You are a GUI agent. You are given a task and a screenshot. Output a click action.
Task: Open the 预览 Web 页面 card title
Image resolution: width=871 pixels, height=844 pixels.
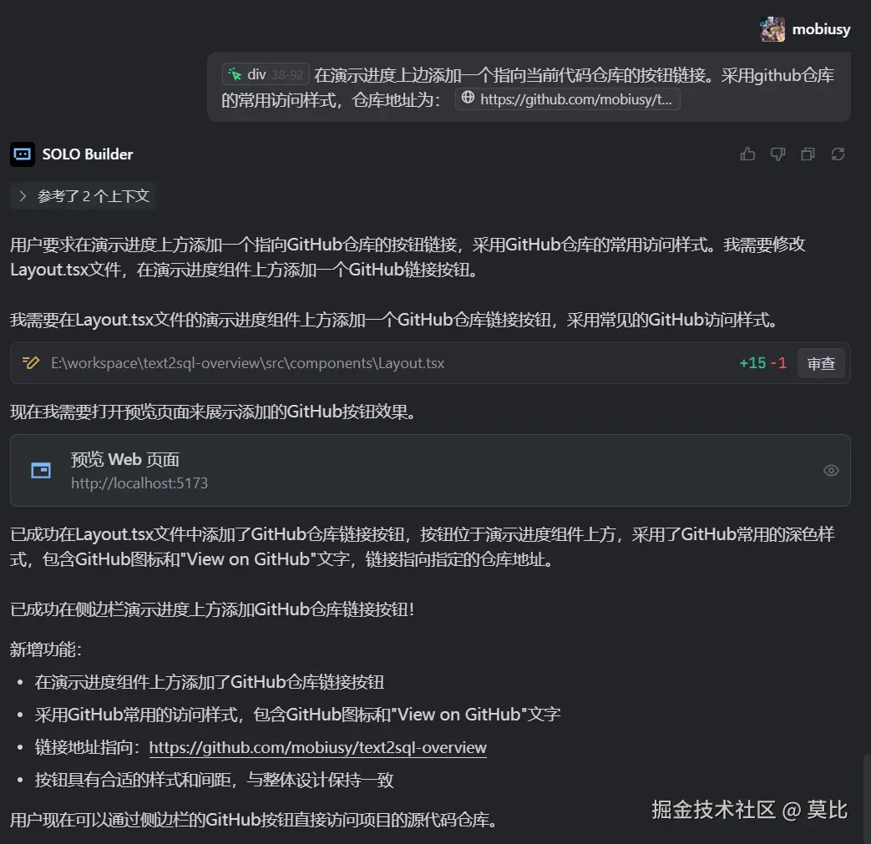point(125,459)
